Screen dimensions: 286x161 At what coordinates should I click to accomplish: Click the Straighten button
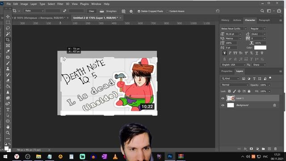[108, 11]
